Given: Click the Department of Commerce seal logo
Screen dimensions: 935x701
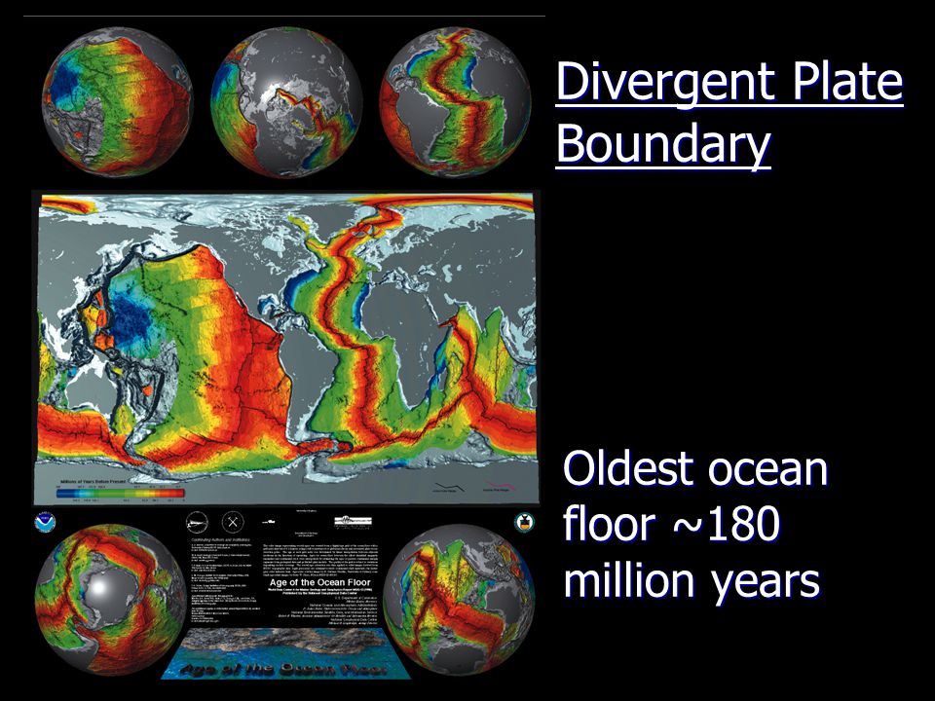Looking at the screenshot, I should point(525,522).
